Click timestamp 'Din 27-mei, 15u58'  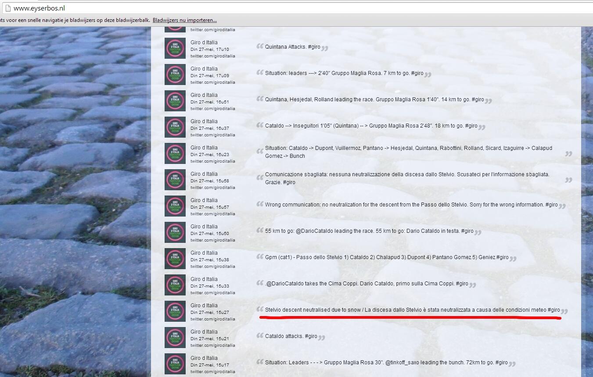coord(210,181)
